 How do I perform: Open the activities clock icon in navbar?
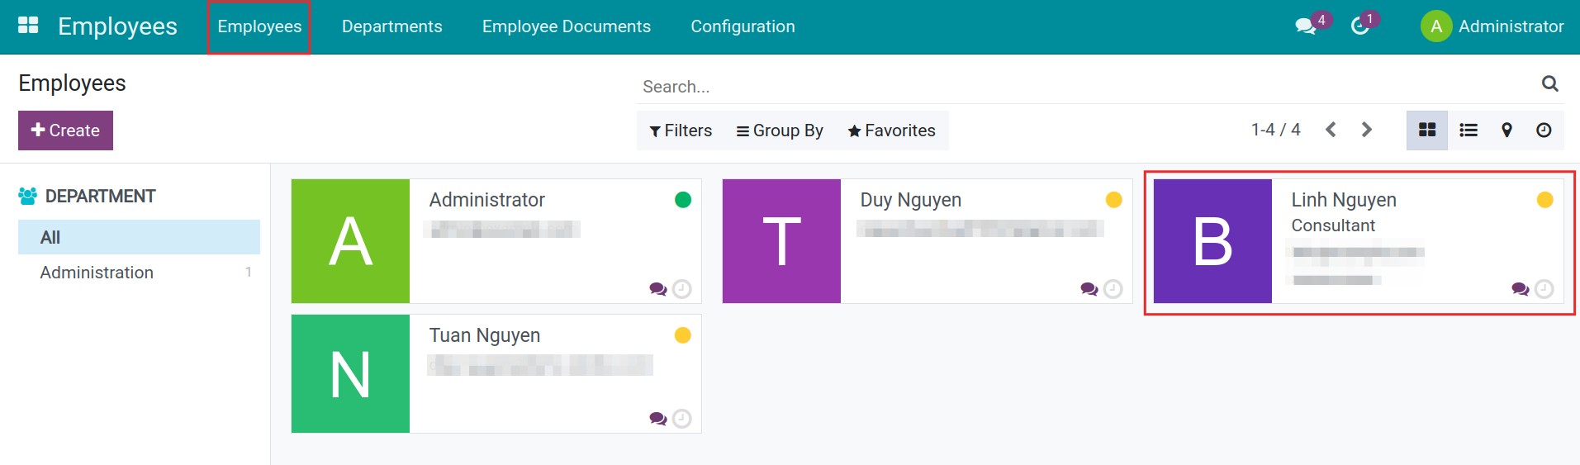point(1359,26)
